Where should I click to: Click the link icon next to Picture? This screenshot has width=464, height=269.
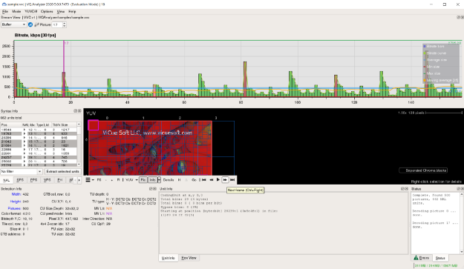[36, 24]
